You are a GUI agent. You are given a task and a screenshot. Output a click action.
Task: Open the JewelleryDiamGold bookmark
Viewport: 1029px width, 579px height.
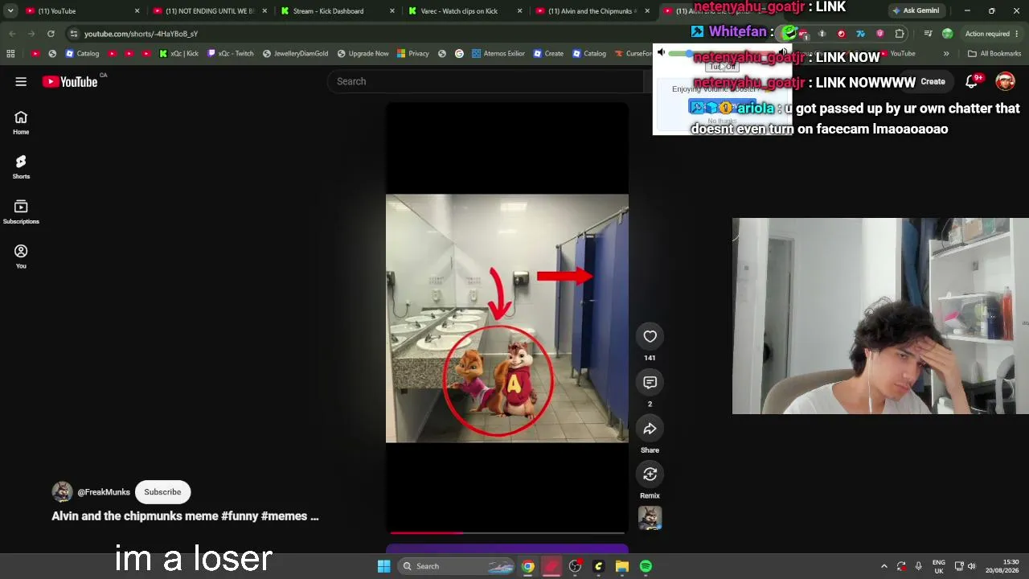295,54
